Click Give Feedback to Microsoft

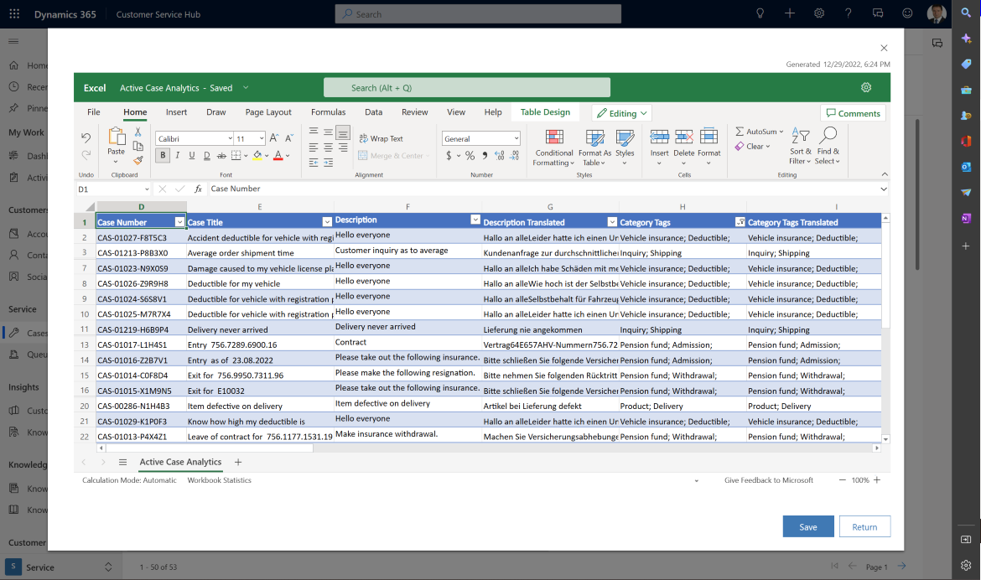click(768, 480)
